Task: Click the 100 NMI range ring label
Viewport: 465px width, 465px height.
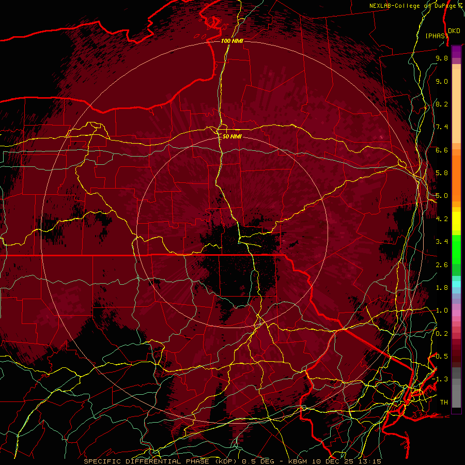Action: click(232, 41)
